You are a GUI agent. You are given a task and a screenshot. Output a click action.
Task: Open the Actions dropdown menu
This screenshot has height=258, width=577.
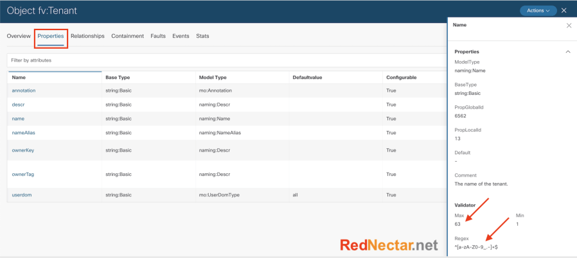538,11
